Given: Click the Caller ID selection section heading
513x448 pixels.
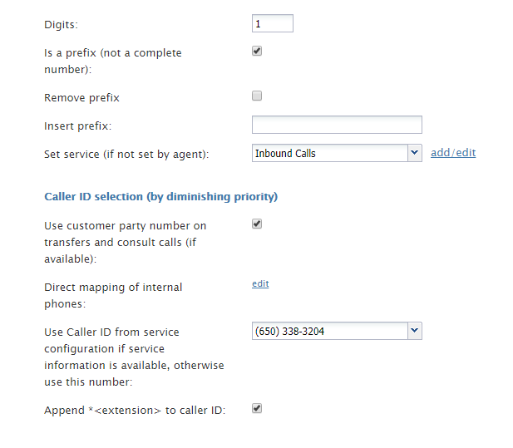Looking at the screenshot, I should coord(161,196).
